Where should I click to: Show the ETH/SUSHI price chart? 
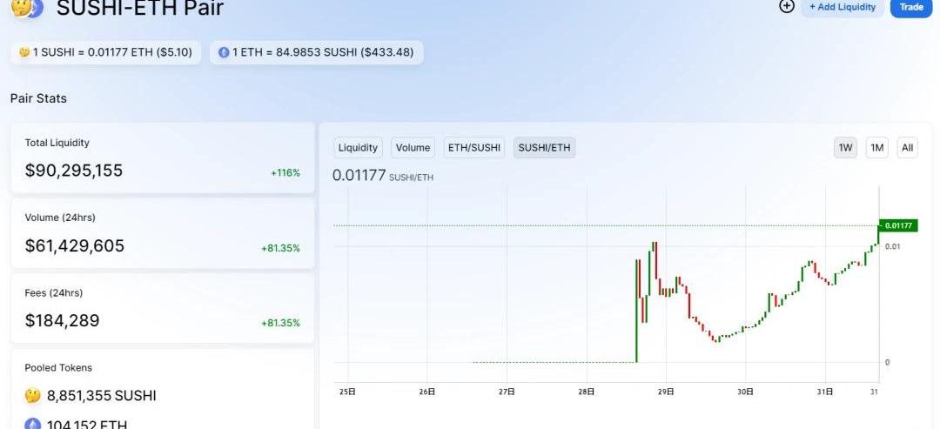(474, 148)
